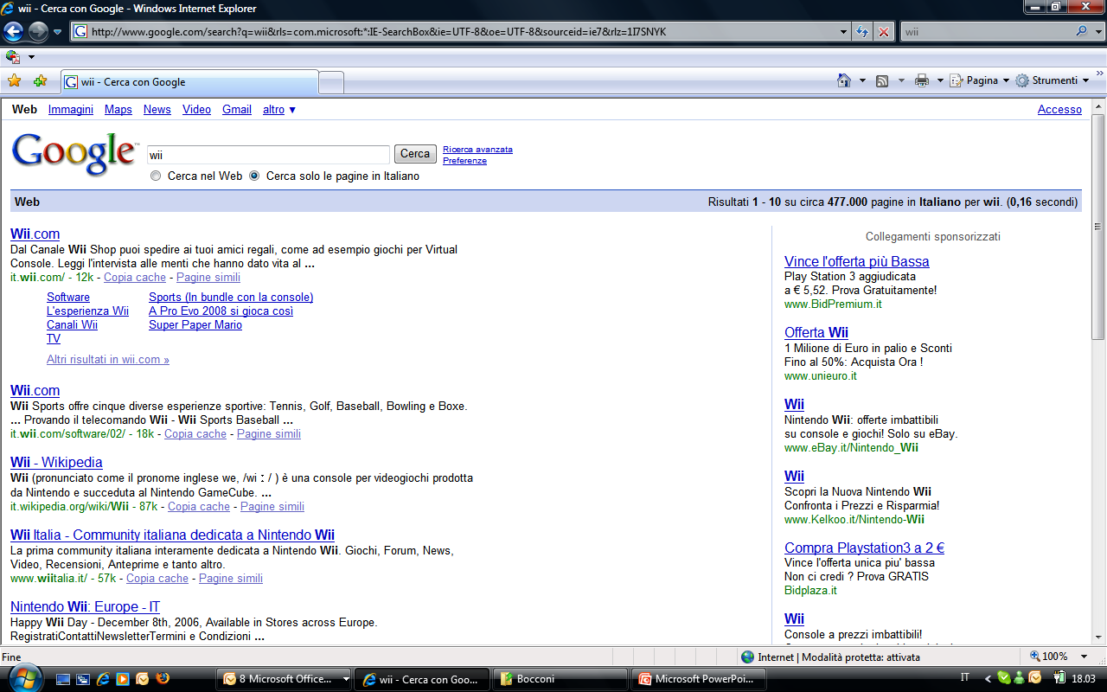
Task: Click the Print icon in command bar
Action: tap(922, 80)
